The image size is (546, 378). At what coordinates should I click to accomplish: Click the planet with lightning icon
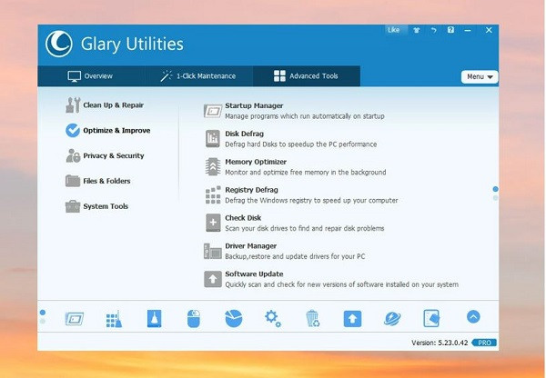point(392,319)
